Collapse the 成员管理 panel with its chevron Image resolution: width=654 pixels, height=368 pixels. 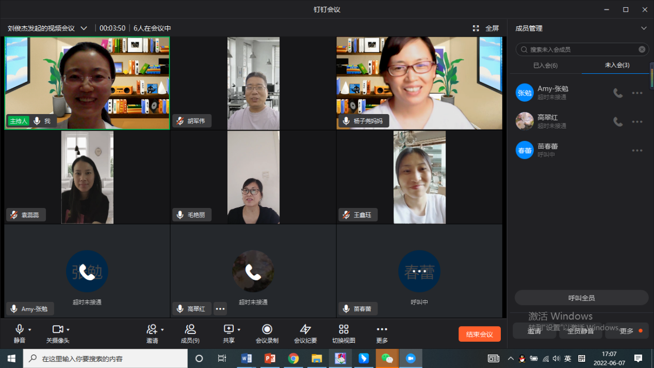click(x=644, y=28)
